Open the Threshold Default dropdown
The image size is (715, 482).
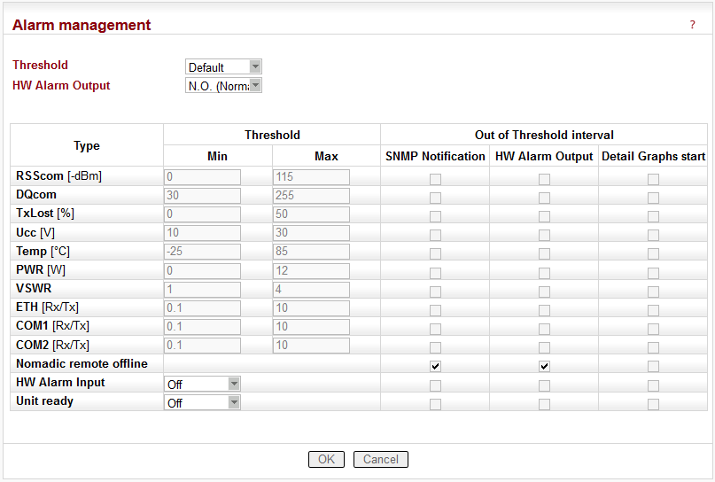(x=223, y=67)
